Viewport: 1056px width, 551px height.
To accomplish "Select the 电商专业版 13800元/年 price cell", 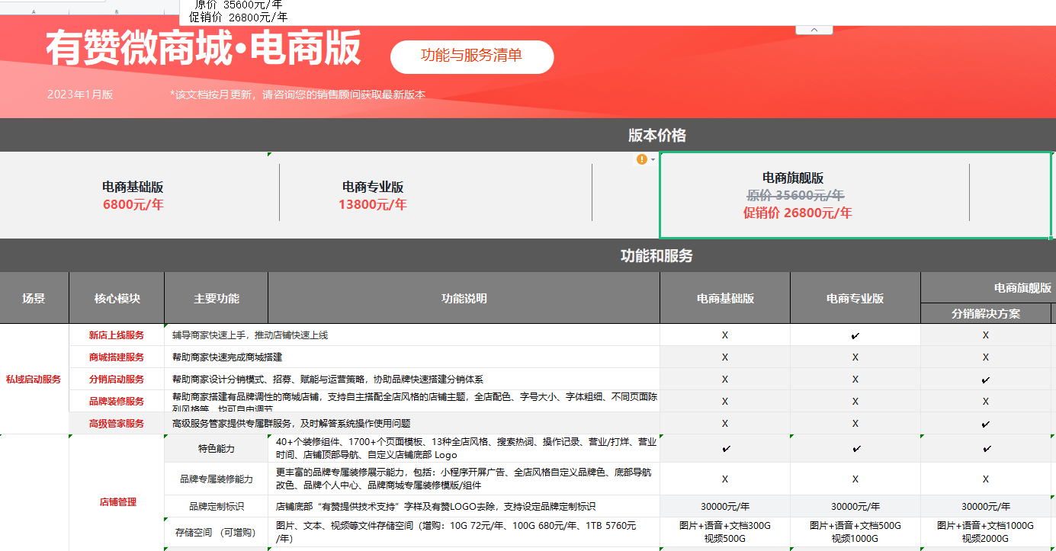I will tap(373, 196).
